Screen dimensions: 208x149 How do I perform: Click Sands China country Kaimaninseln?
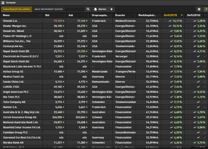(101, 82)
